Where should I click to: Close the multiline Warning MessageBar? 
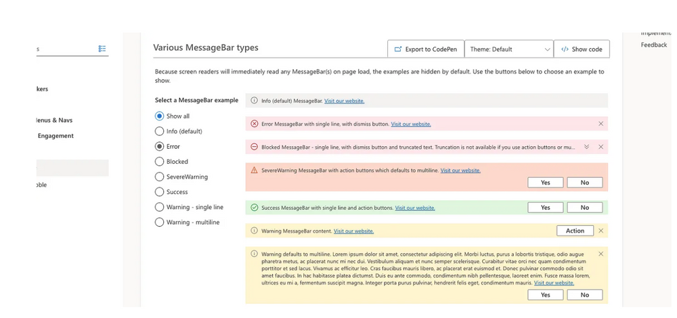point(600,254)
